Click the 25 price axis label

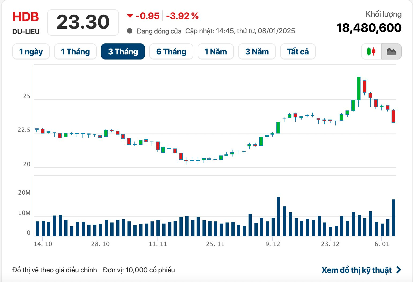pyautogui.click(x=27, y=96)
